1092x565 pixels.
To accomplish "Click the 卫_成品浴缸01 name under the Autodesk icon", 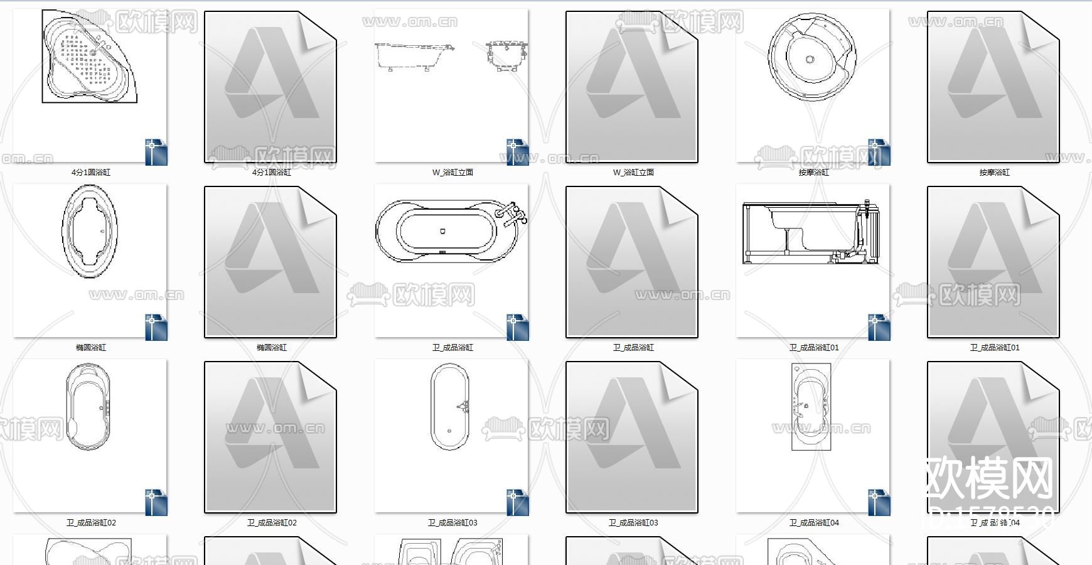I will tap(995, 347).
